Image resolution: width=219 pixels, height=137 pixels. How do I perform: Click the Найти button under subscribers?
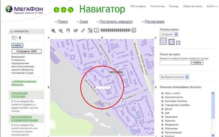[17, 45]
